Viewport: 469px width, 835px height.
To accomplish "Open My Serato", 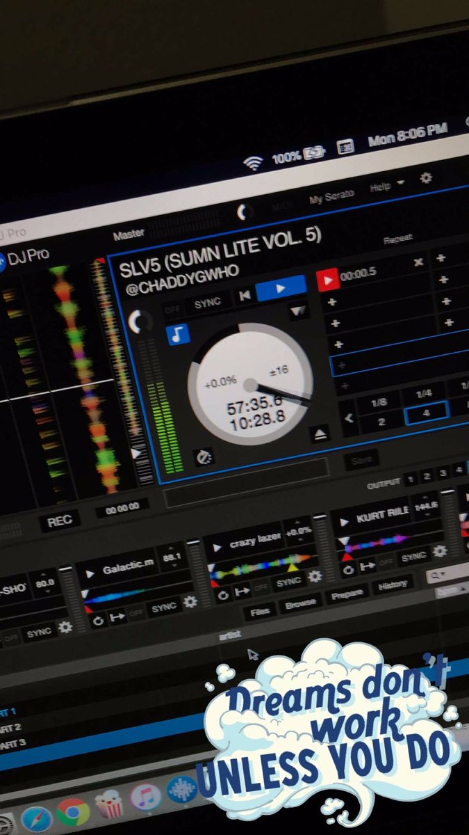I will (331, 197).
